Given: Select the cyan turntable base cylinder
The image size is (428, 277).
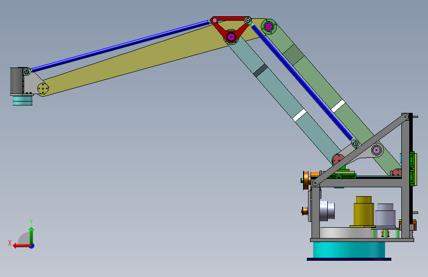Looking at the screenshot, I should [x=349, y=250].
